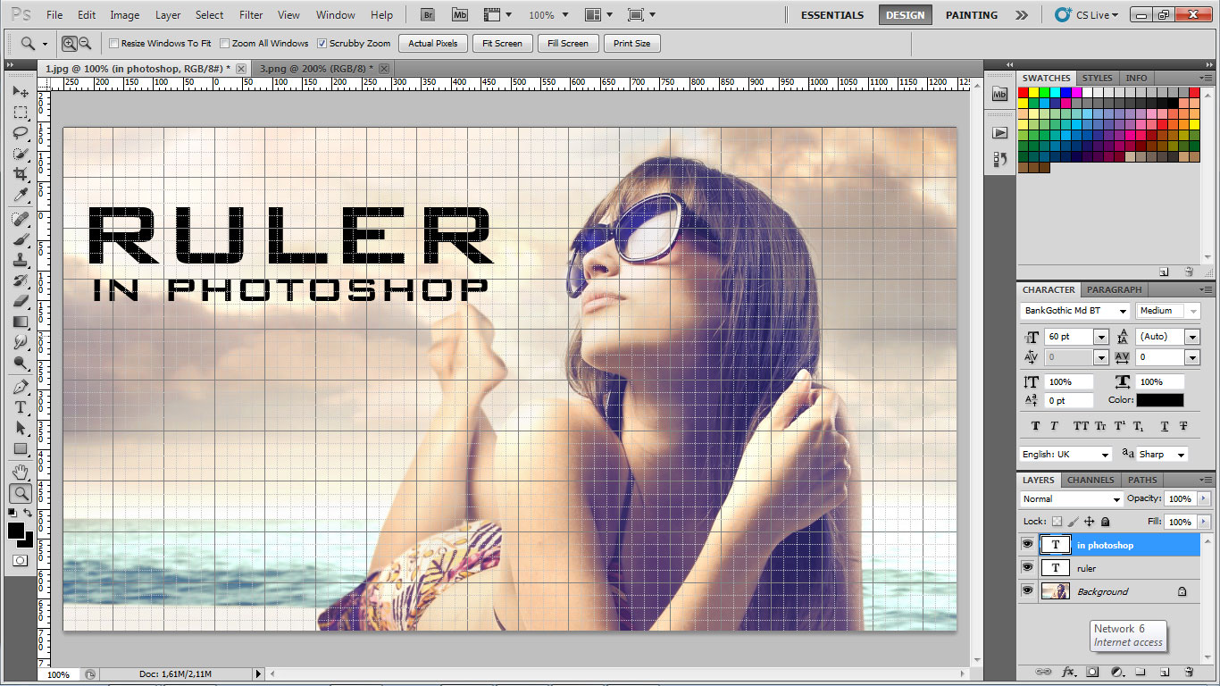1220x686 pixels.
Task: Open Mini Bridge with the Mb icon
Action: (x=459, y=15)
